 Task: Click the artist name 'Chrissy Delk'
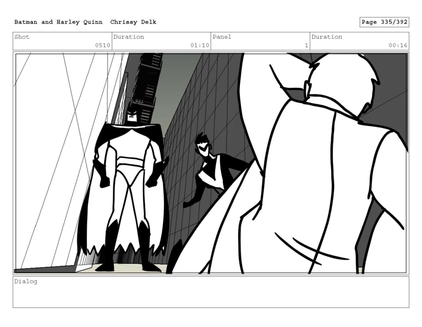click(x=133, y=22)
